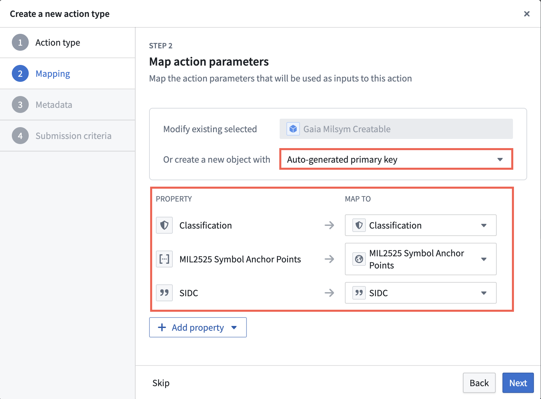The height and width of the screenshot is (399, 541).
Task: Click the Modify existing selected label
Action: [210, 129]
